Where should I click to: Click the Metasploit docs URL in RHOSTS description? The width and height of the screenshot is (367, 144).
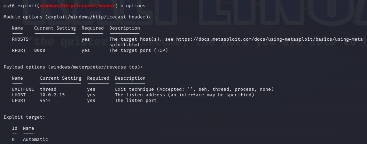269,39
